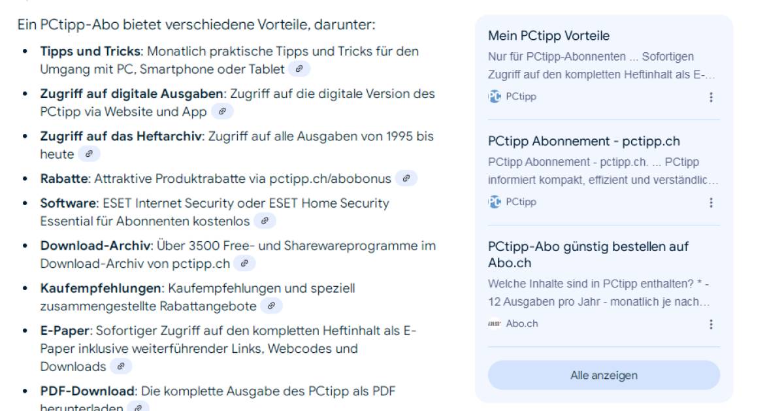Click link icon after Download-Archiv item
This screenshot has width=784, height=411.
click(x=244, y=264)
